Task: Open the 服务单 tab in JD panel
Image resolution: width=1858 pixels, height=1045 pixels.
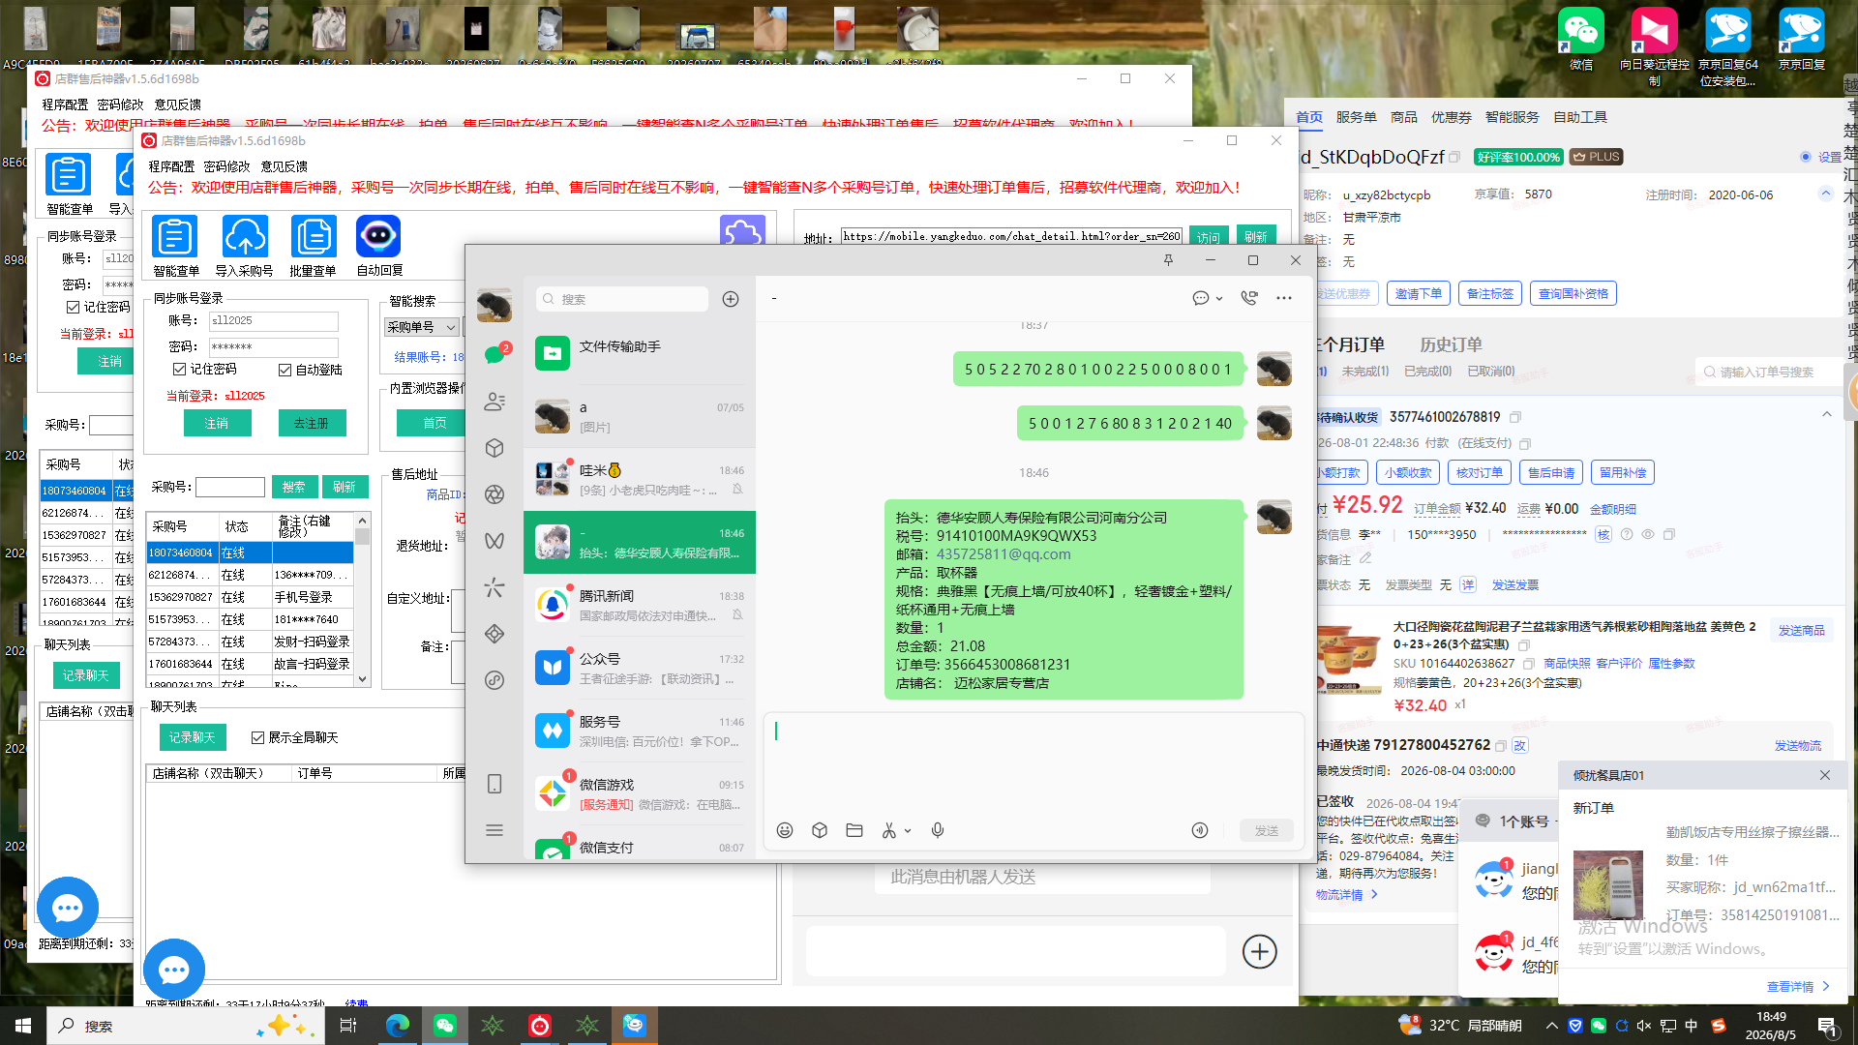Action: tap(1356, 117)
